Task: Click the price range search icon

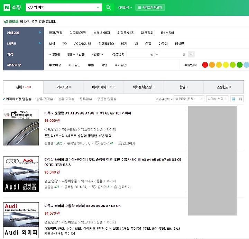Action: pyautogui.click(x=191, y=54)
